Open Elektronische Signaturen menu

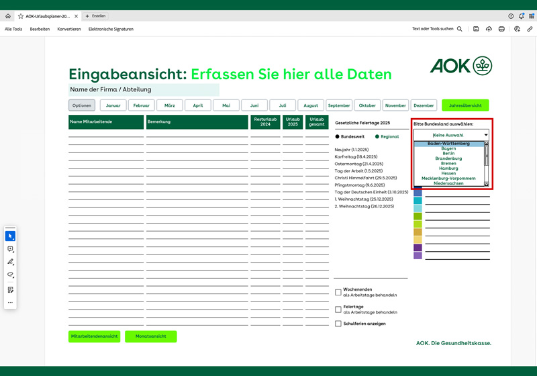(x=111, y=29)
